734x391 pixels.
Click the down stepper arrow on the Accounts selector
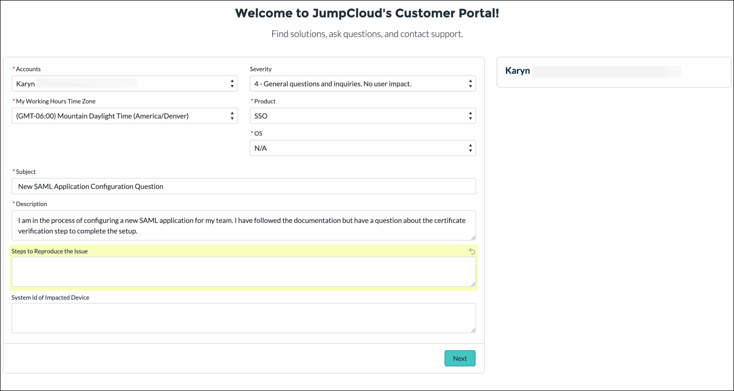[x=232, y=86]
